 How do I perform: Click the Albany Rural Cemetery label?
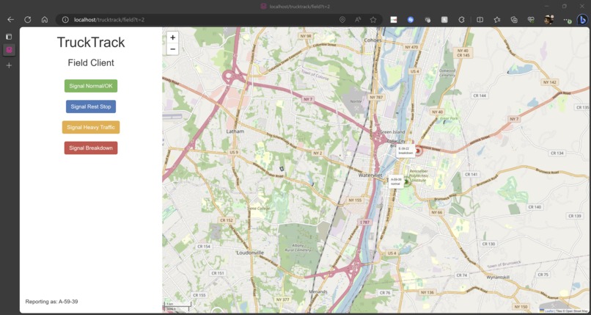tap(298, 247)
